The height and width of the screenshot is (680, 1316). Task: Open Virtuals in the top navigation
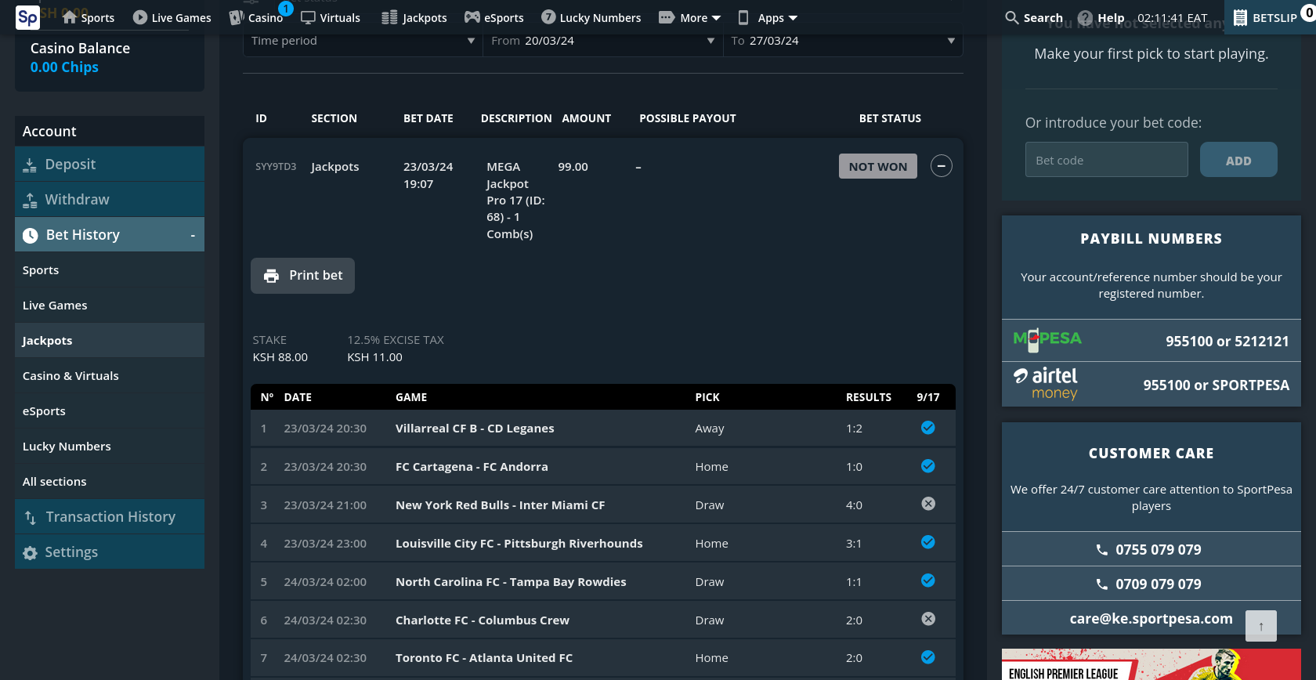pos(331,17)
